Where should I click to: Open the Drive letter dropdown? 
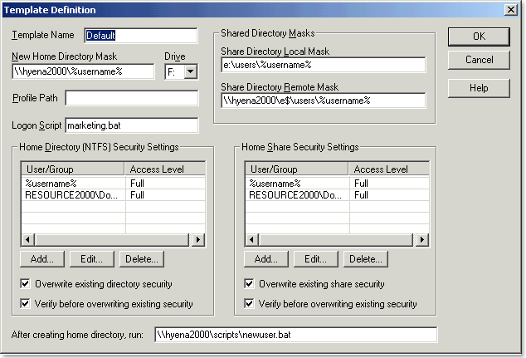coord(191,72)
